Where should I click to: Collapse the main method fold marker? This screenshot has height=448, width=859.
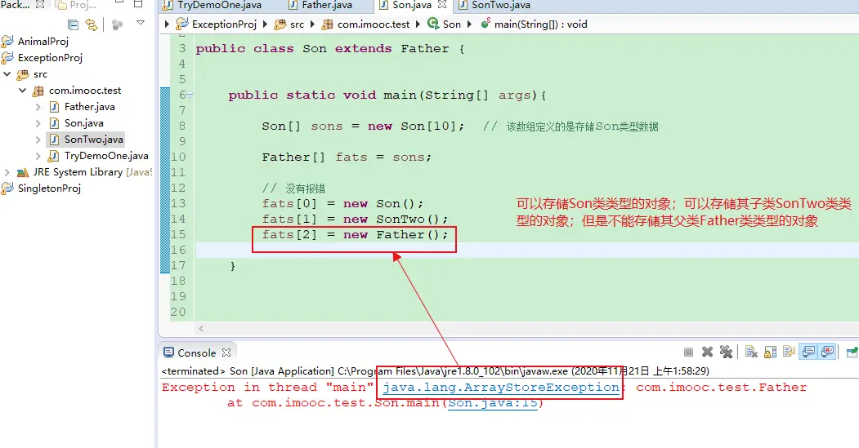(x=190, y=94)
